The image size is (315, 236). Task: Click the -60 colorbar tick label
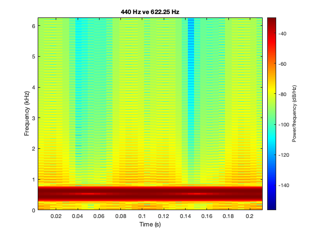point(283,64)
